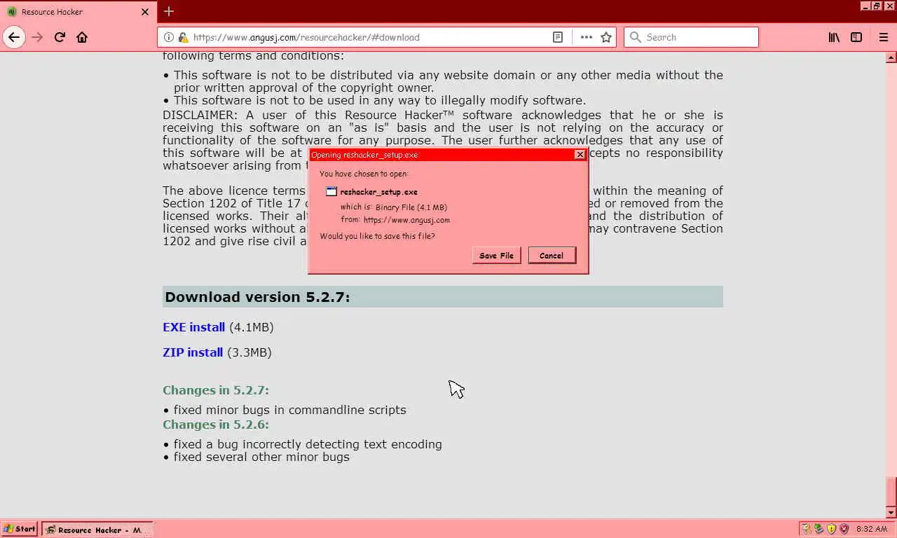Click the first system tray icon
Screen dimensions: 897x538
click(806, 529)
